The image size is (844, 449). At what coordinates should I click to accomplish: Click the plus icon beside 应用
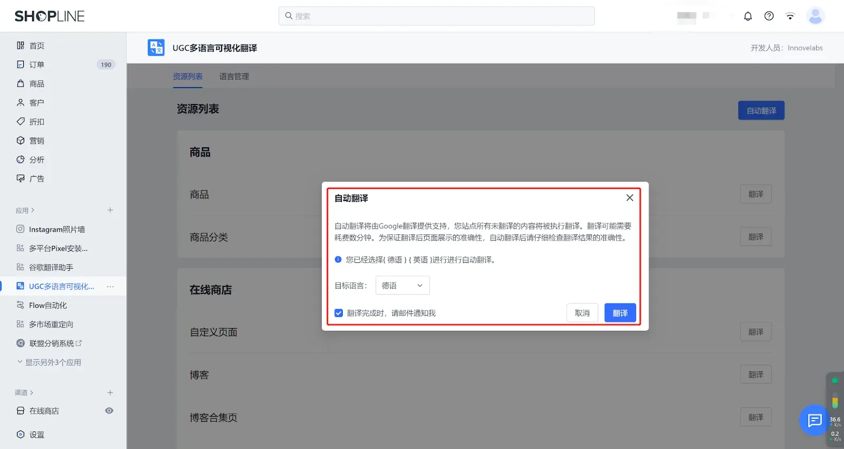point(110,210)
